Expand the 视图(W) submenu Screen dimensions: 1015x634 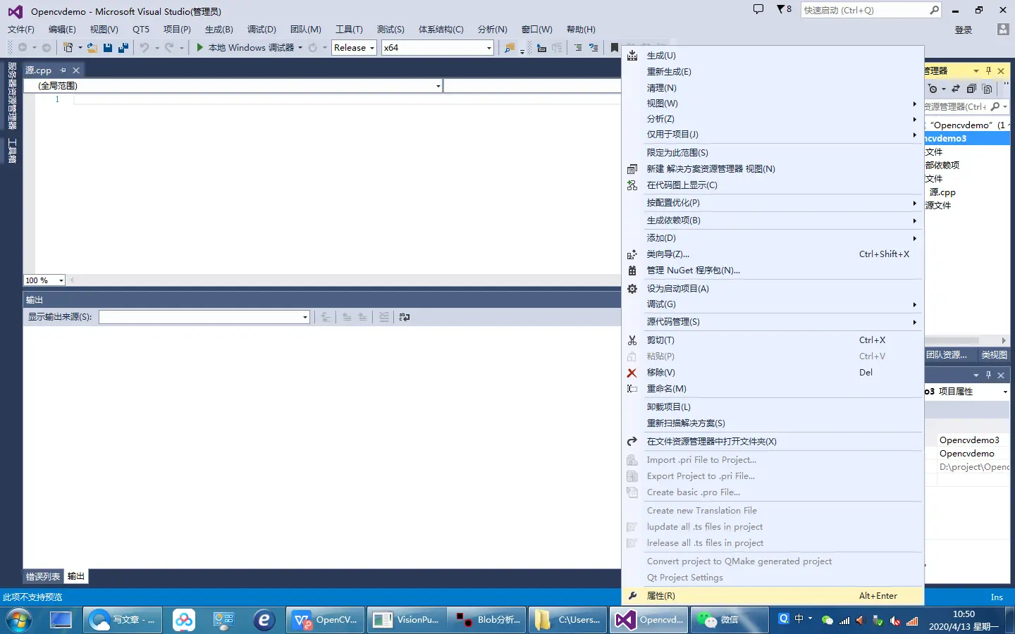[x=773, y=104]
